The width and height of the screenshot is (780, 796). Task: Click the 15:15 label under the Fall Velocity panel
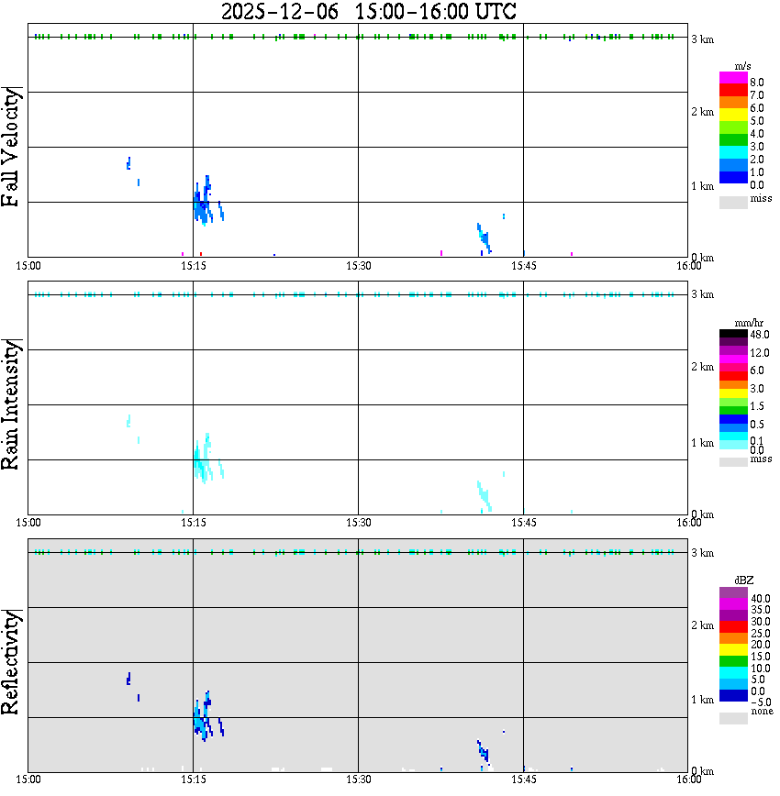[194, 266]
